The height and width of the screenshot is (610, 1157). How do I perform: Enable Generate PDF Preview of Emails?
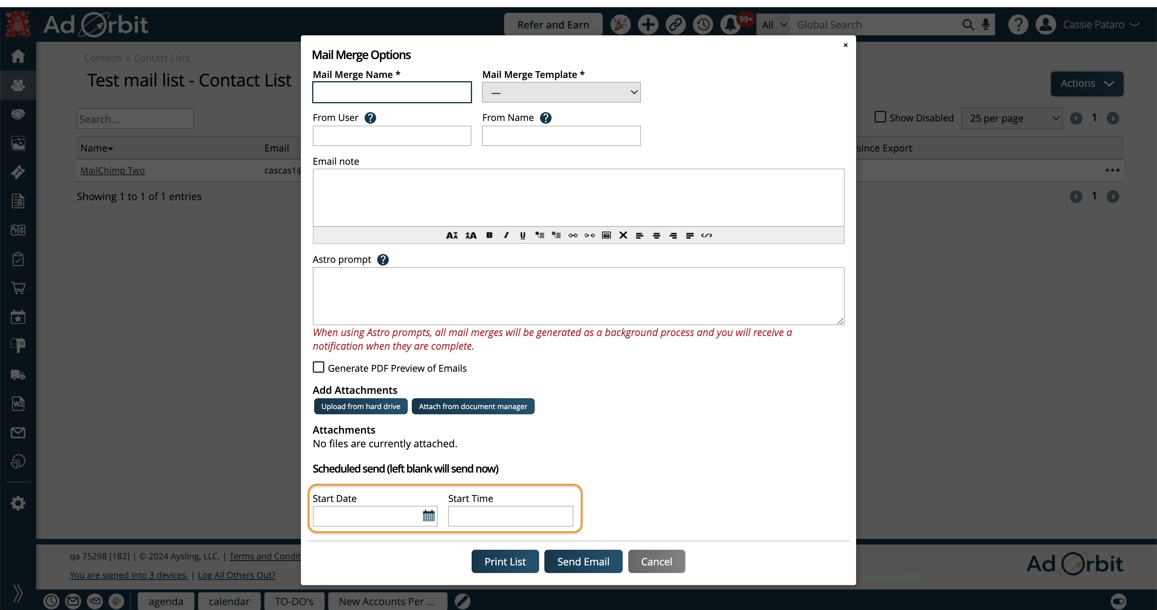(x=317, y=368)
